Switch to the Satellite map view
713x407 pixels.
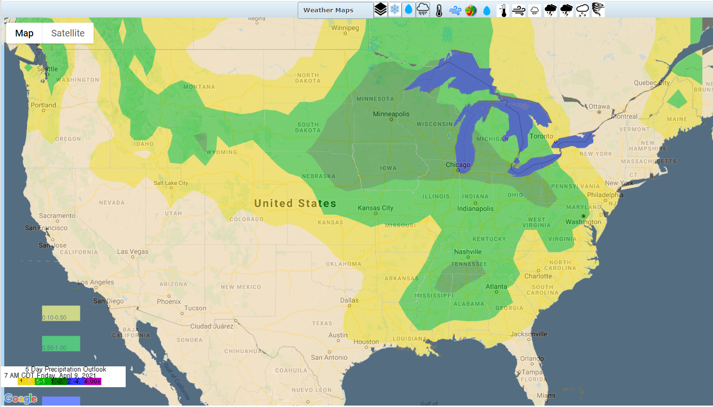pos(68,33)
